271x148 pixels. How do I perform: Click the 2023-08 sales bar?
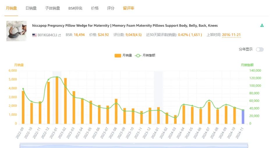coord(116,111)
